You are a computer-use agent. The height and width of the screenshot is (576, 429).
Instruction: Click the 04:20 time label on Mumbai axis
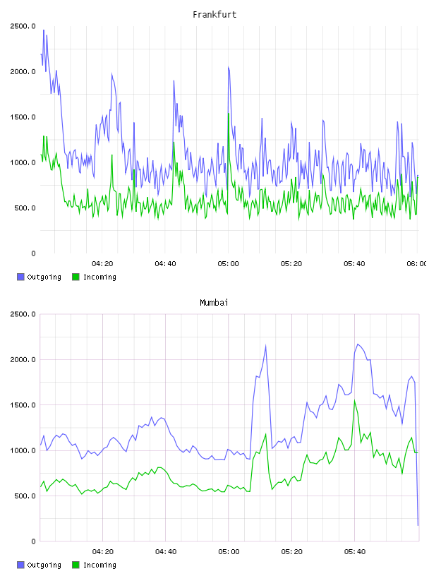[x=102, y=552]
